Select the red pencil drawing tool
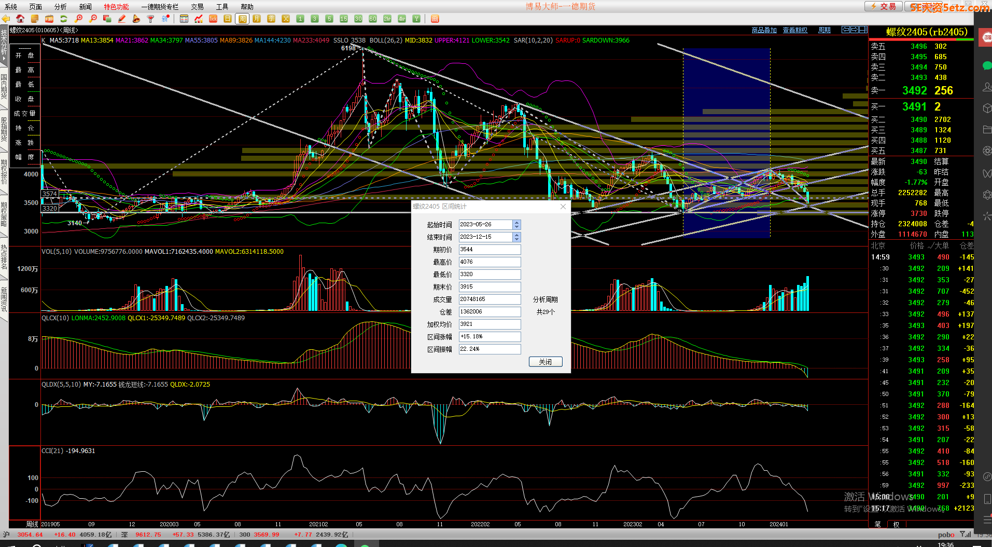 pyautogui.click(x=122, y=19)
